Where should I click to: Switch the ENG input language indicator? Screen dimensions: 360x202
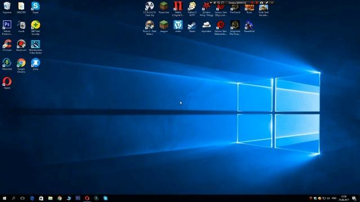coord(334,198)
